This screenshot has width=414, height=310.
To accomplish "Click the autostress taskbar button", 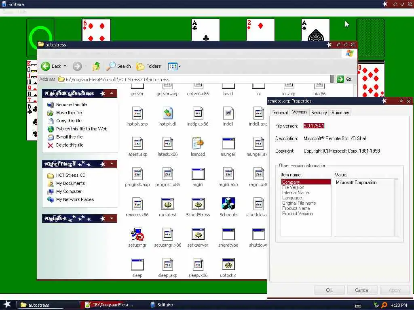I will point(48,305).
